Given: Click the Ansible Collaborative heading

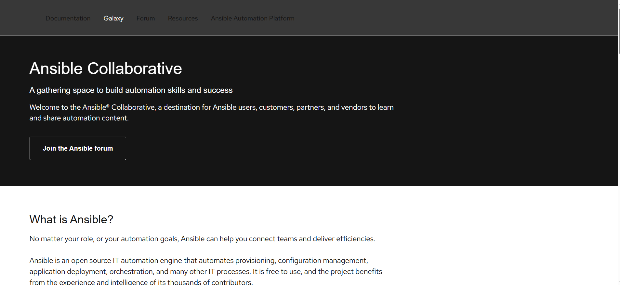Looking at the screenshot, I should click(106, 68).
